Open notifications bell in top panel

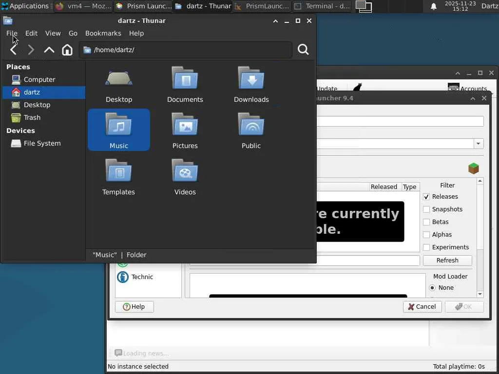point(433,6)
